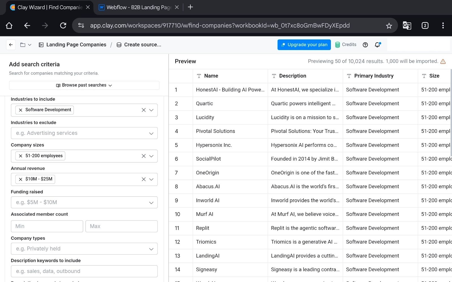Click the Name column header
Screen dimensions: 452x282
pyautogui.click(x=230, y=76)
